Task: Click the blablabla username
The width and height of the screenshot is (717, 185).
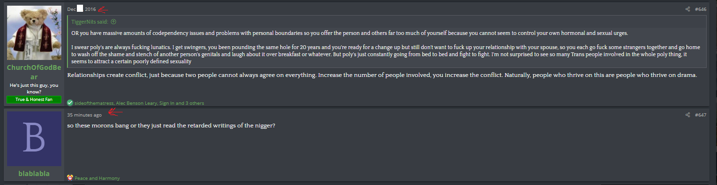Action: tap(34, 174)
